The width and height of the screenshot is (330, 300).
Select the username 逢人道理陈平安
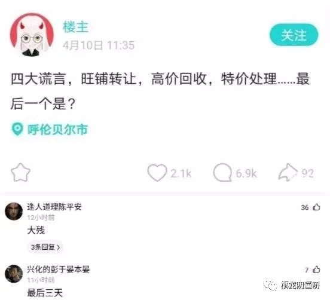54,207
